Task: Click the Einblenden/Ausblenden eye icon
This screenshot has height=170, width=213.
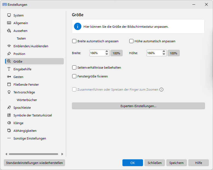Action: pos(9,46)
